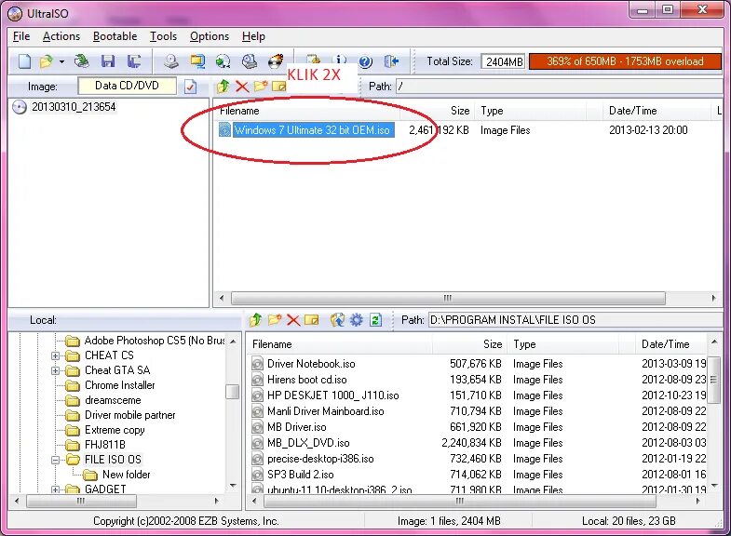Select the Chrome Installer folder
731x536 pixels.
(120, 385)
